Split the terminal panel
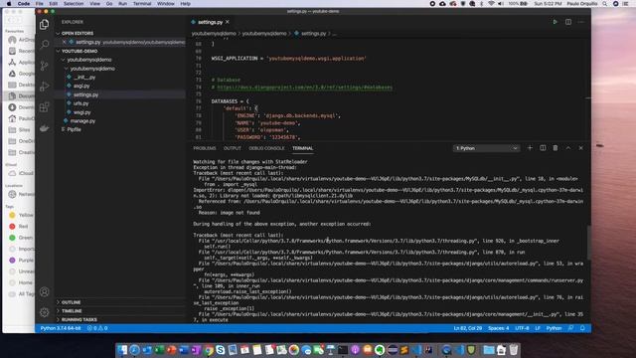 point(543,148)
